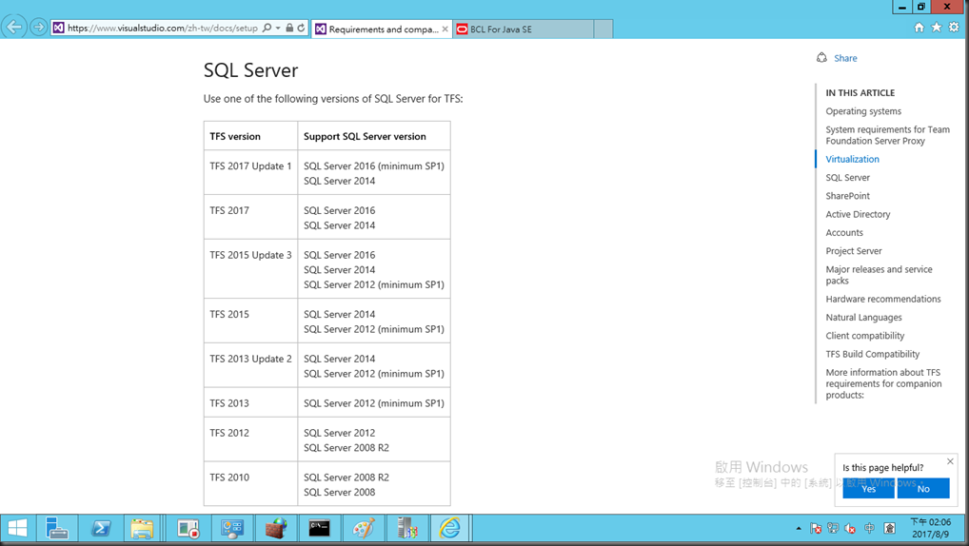This screenshot has height=546, width=969.
Task: Refresh the page with the reload icon
Action: [x=301, y=28]
